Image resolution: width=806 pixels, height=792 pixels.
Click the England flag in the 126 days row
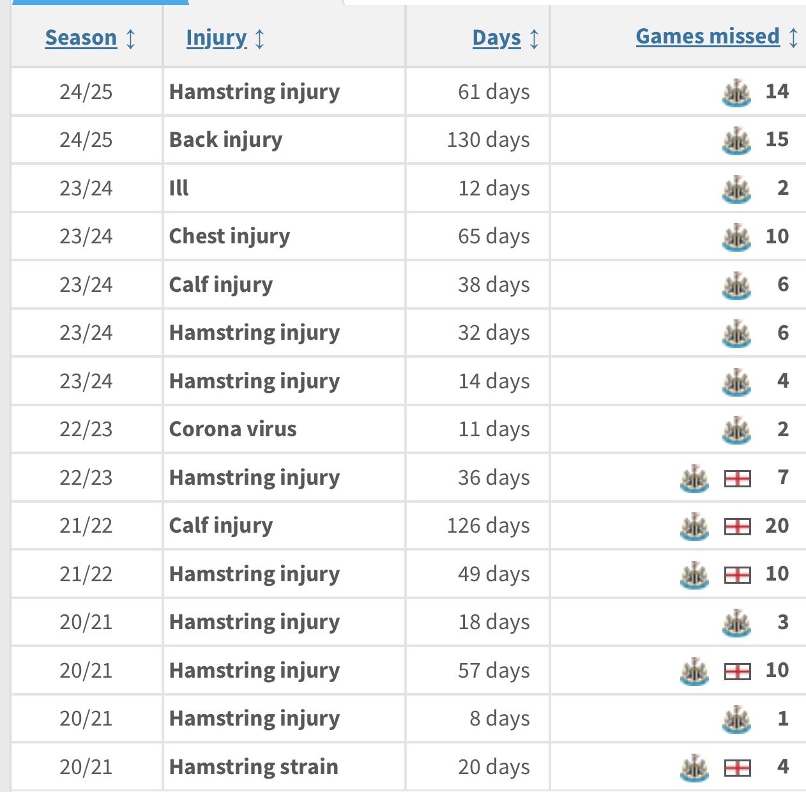(737, 526)
